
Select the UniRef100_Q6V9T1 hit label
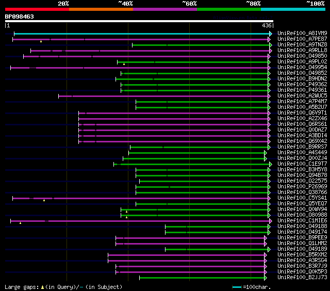click(302, 113)
